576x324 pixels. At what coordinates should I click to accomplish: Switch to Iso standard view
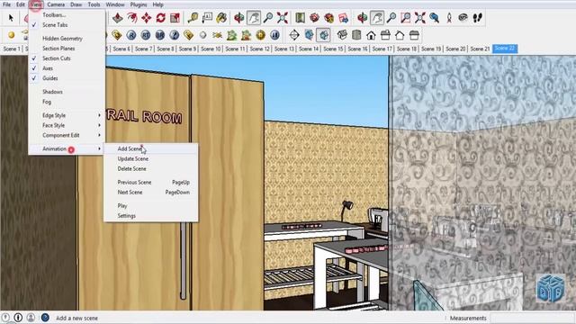click(342, 35)
